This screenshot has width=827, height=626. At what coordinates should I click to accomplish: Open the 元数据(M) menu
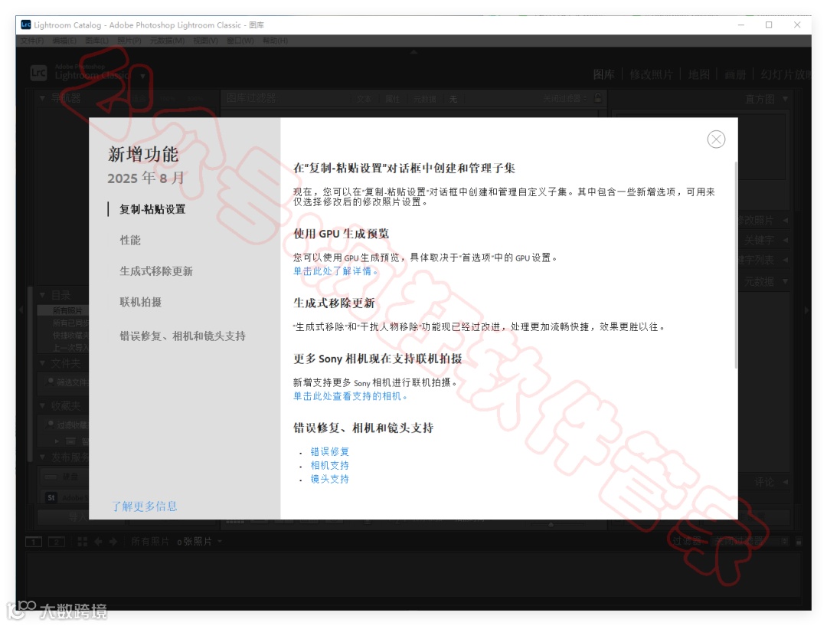coord(167,41)
